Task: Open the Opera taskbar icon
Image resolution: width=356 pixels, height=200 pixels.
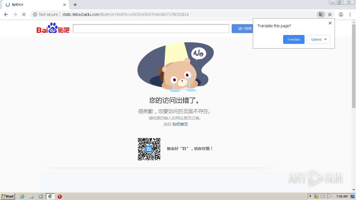Action: [60, 196]
